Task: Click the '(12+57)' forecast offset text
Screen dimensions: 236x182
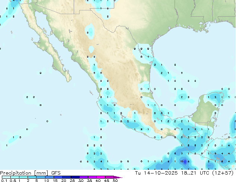Action: (223, 173)
